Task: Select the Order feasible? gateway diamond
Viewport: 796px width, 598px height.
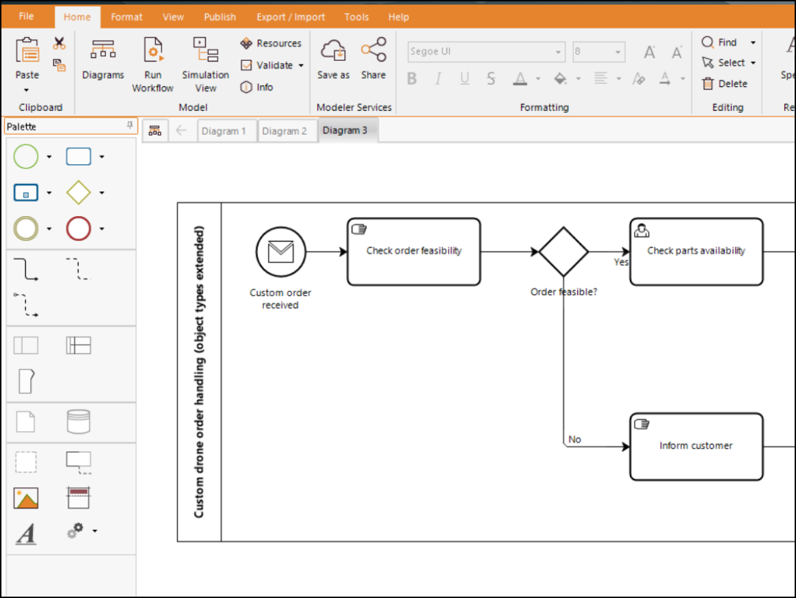Action: pyautogui.click(x=563, y=252)
